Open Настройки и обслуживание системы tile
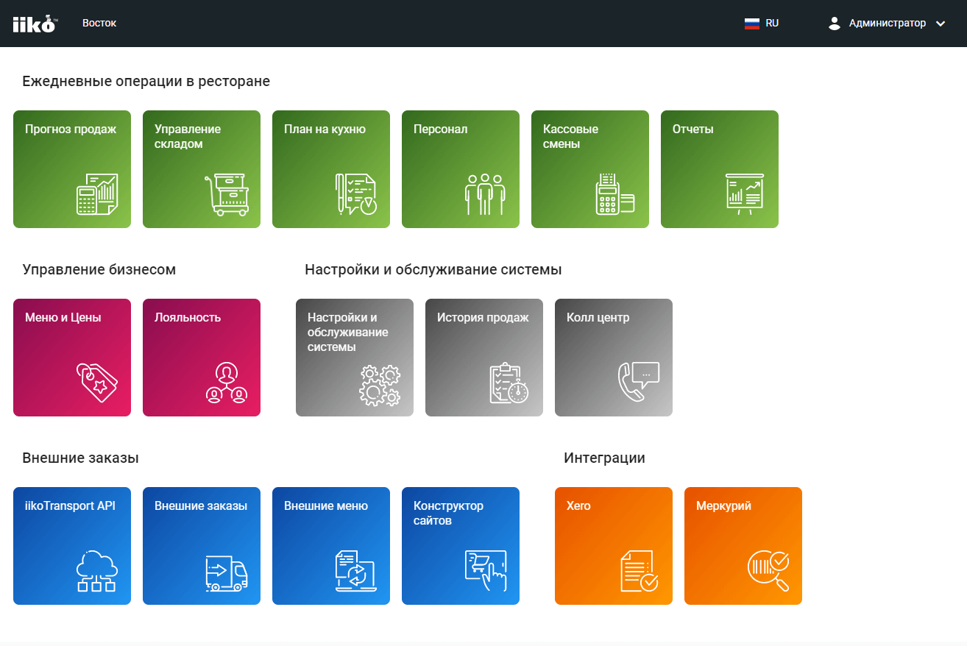967x646 pixels. pyautogui.click(x=355, y=358)
